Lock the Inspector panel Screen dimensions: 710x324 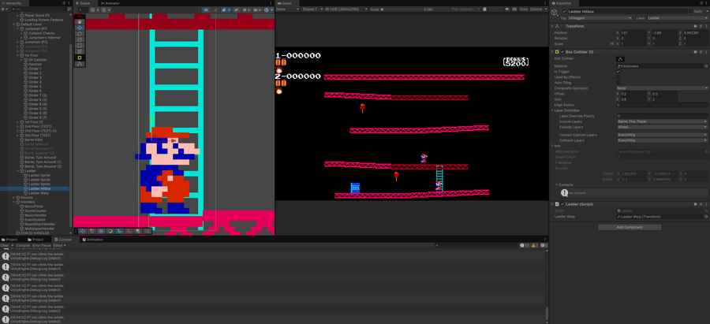701,3
